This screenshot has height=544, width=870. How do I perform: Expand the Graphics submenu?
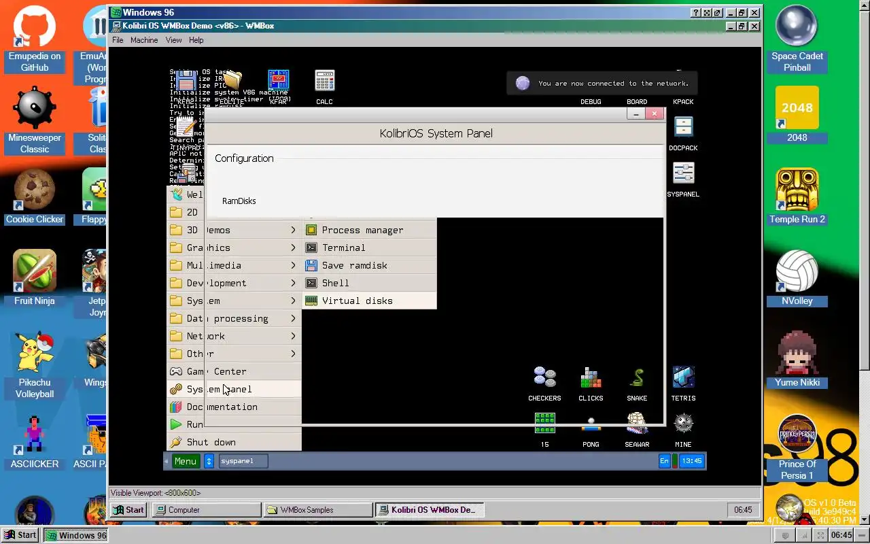(234, 248)
